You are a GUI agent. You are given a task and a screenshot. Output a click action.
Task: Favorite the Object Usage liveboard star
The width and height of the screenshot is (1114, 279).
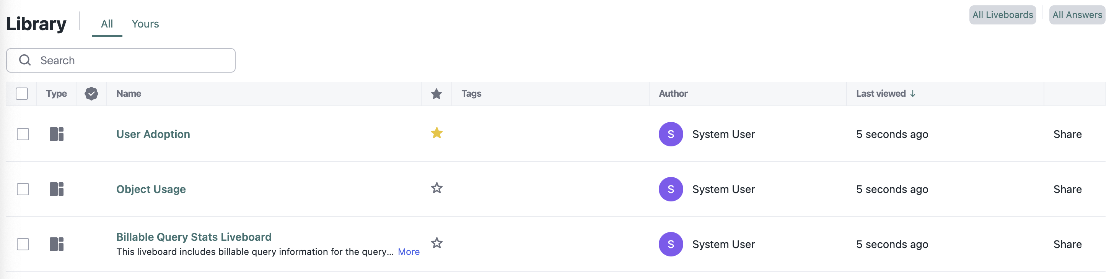coord(436,188)
